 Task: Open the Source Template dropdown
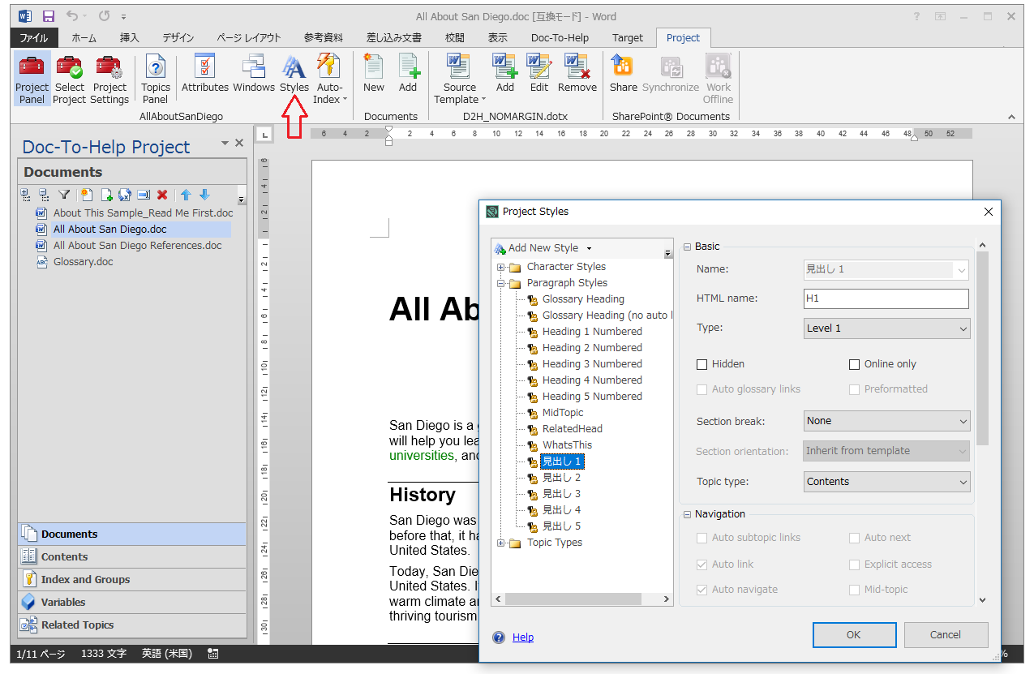coord(460,79)
